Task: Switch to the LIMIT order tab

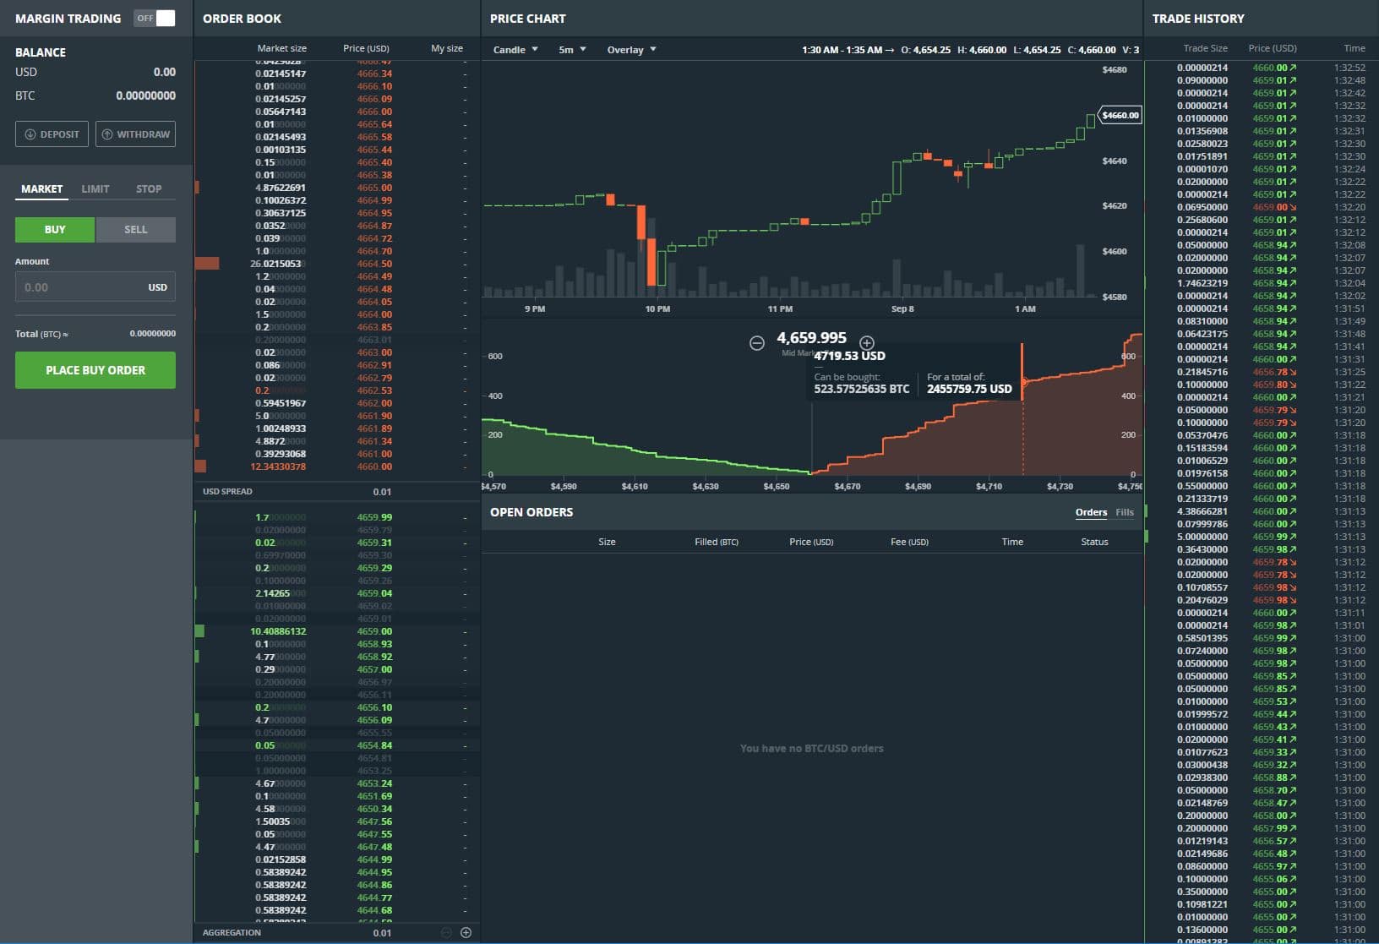Action: (x=95, y=188)
